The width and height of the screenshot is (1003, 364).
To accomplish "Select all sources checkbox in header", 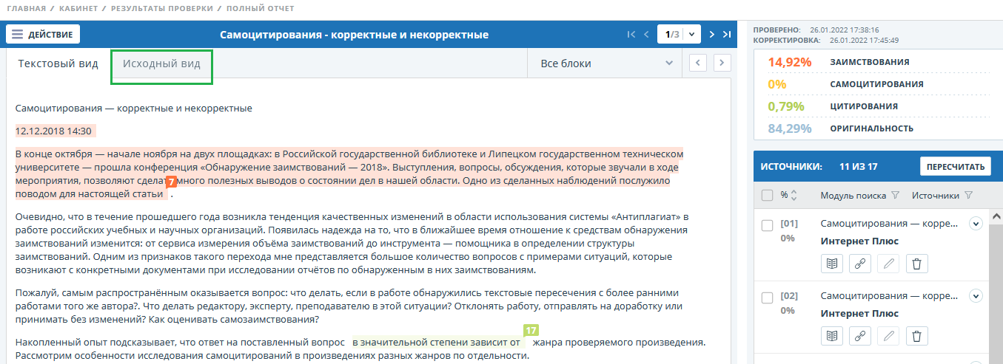I will [x=768, y=196].
